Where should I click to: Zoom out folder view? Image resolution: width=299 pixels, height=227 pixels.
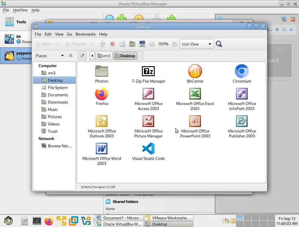coord(152,44)
